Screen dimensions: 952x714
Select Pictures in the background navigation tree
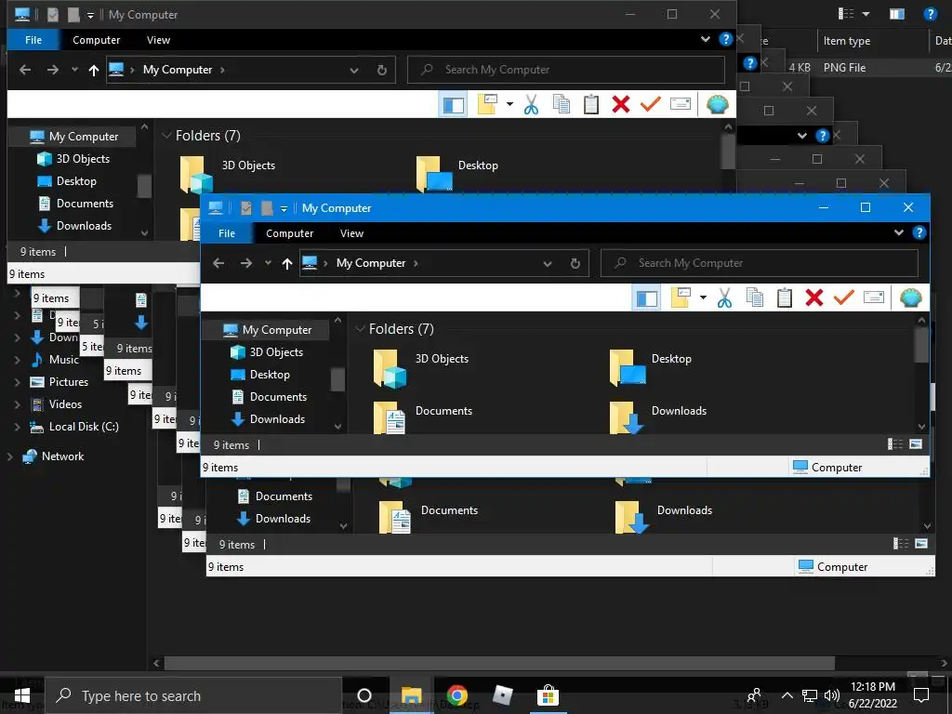[x=69, y=382]
